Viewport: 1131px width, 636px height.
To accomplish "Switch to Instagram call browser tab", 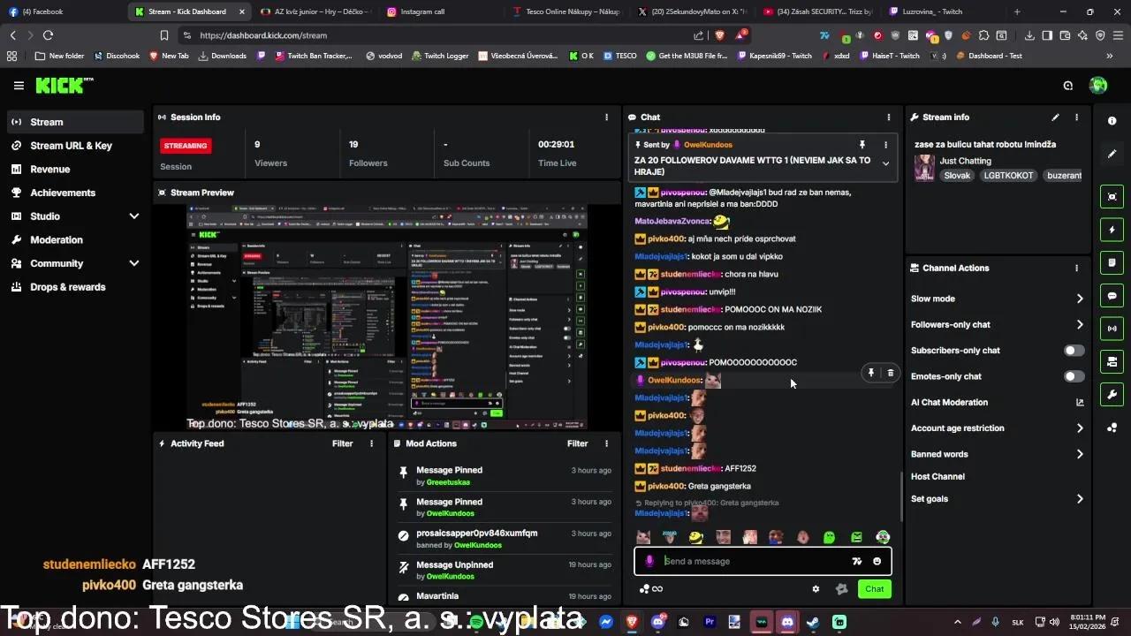I will click(x=442, y=11).
